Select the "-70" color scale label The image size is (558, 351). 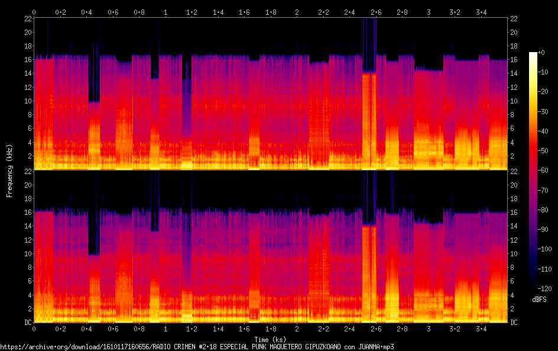[543, 190]
